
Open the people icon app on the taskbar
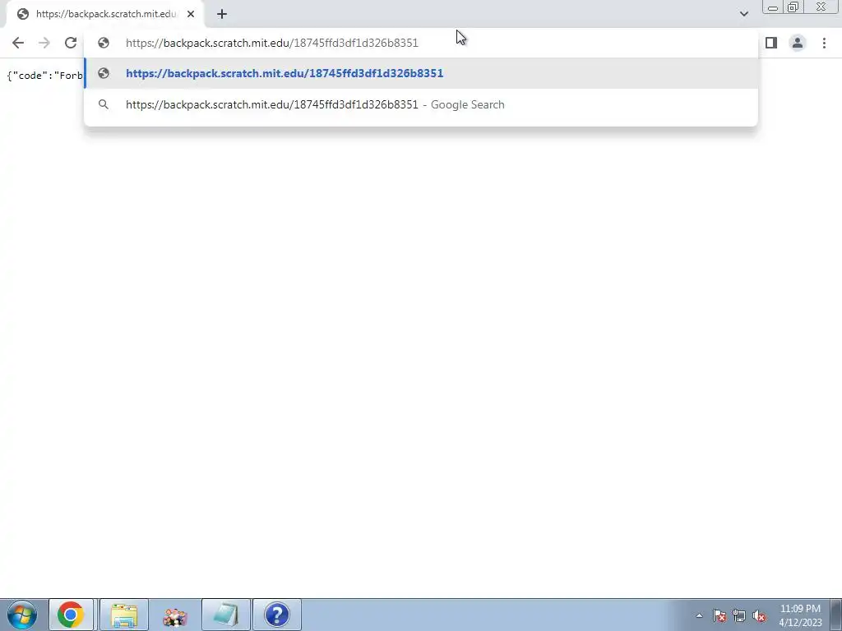174,615
